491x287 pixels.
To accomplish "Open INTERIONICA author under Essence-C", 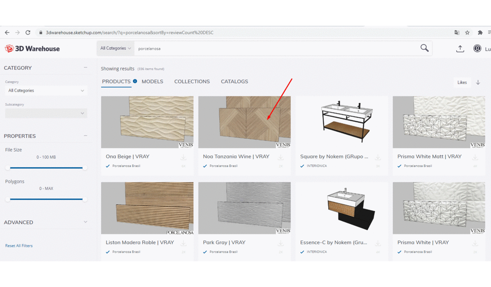I will [317, 252].
